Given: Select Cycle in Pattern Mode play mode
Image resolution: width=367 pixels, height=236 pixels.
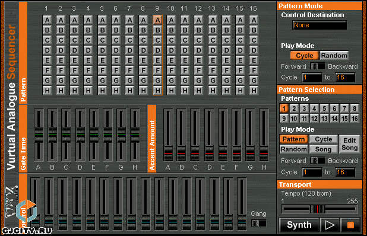Looking at the screenshot, I should (x=304, y=56).
